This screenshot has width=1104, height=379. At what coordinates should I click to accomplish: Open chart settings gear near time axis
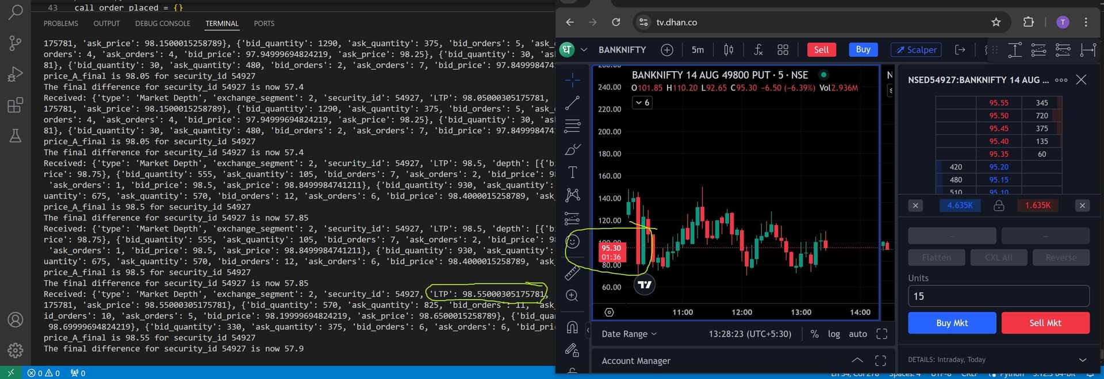(x=609, y=312)
